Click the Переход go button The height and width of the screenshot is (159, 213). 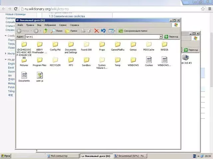[x=171, y=37]
